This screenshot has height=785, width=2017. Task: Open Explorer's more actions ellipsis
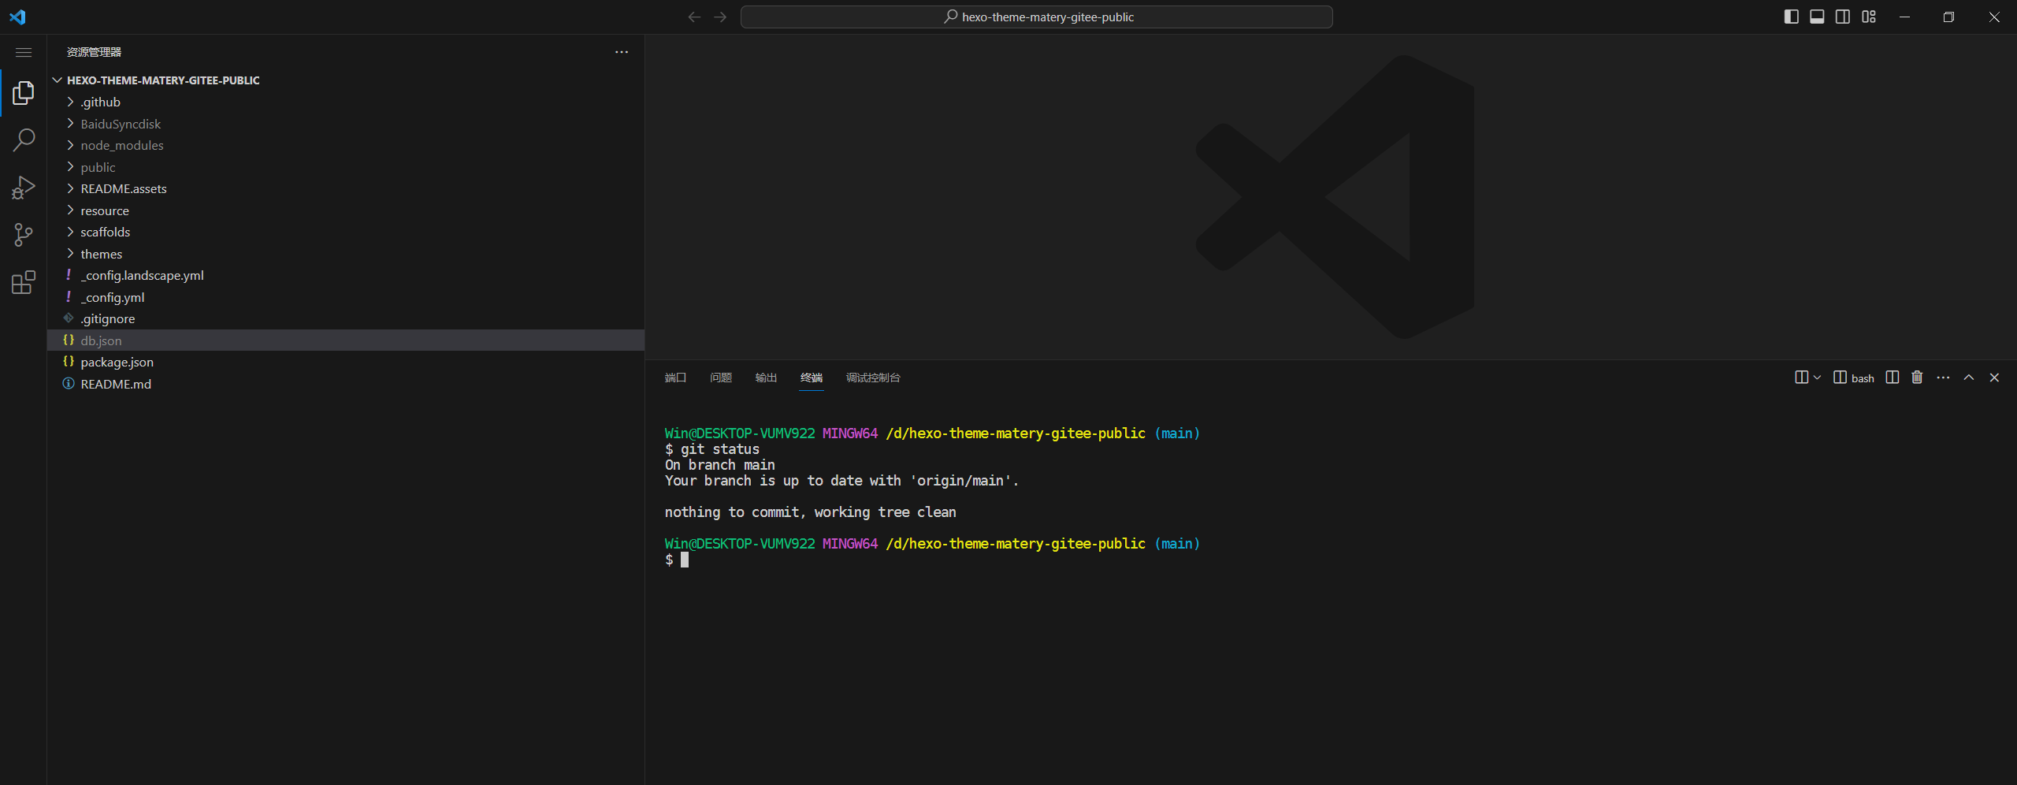click(x=622, y=52)
